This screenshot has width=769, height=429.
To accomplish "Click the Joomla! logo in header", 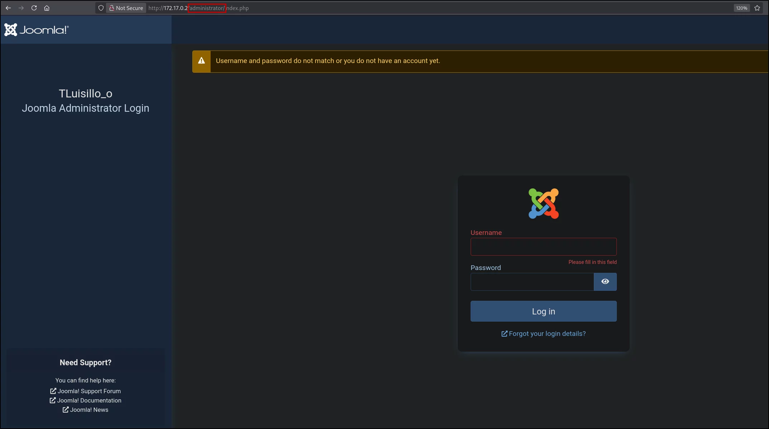I will [x=37, y=30].
